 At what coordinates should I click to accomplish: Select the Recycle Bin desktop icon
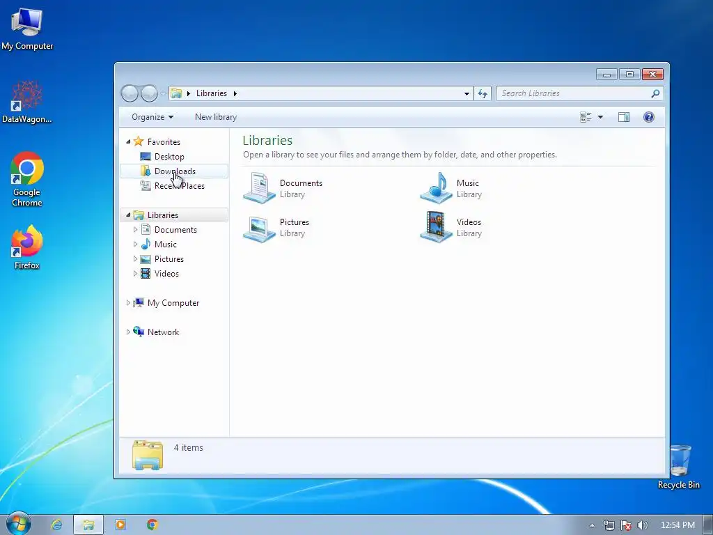point(679,466)
